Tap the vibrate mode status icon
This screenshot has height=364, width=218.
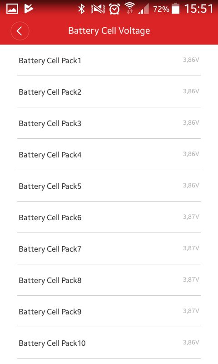click(x=98, y=9)
